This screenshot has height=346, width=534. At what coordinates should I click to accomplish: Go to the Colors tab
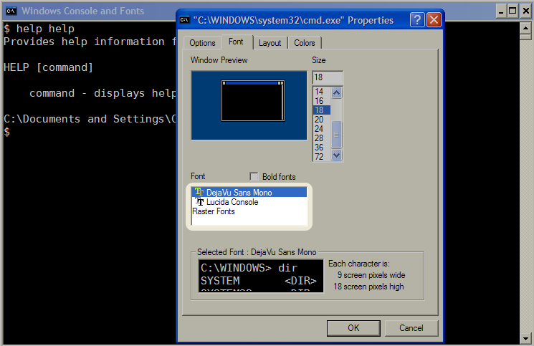[x=305, y=43]
